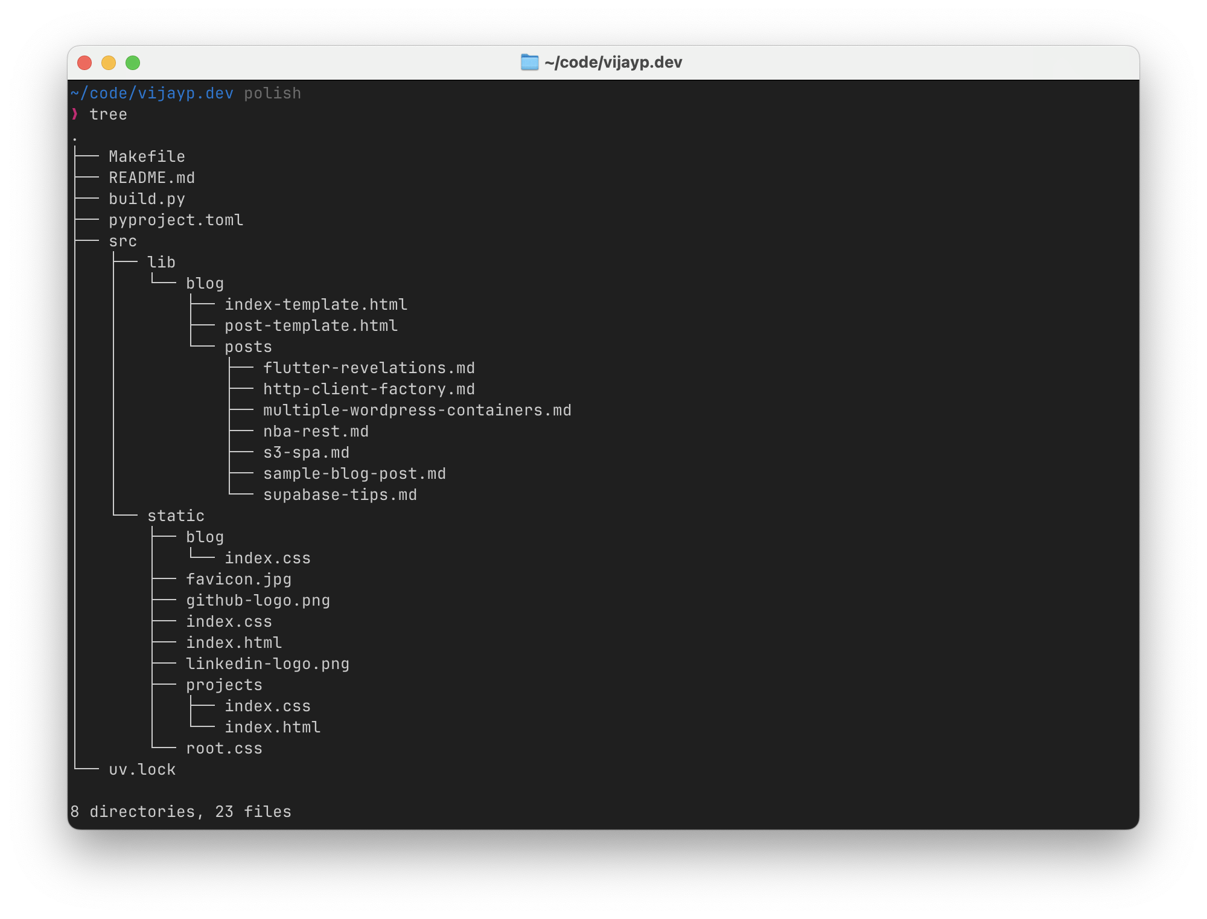Image resolution: width=1207 pixels, height=919 pixels.
Task: Click the git branch name polish
Action: point(272,93)
